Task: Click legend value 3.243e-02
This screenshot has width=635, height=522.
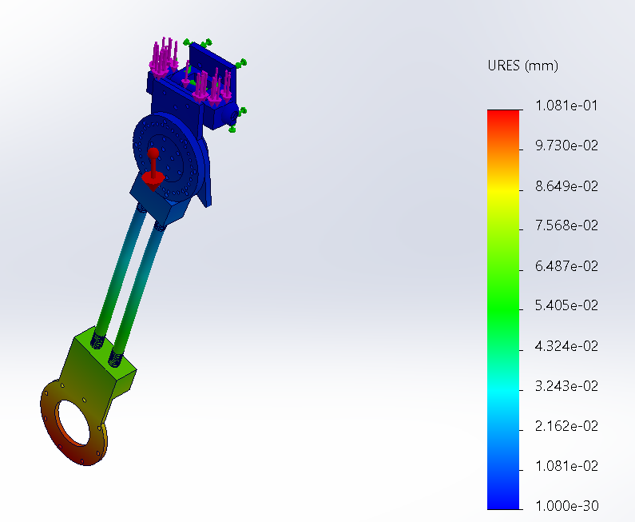Action: [566, 386]
